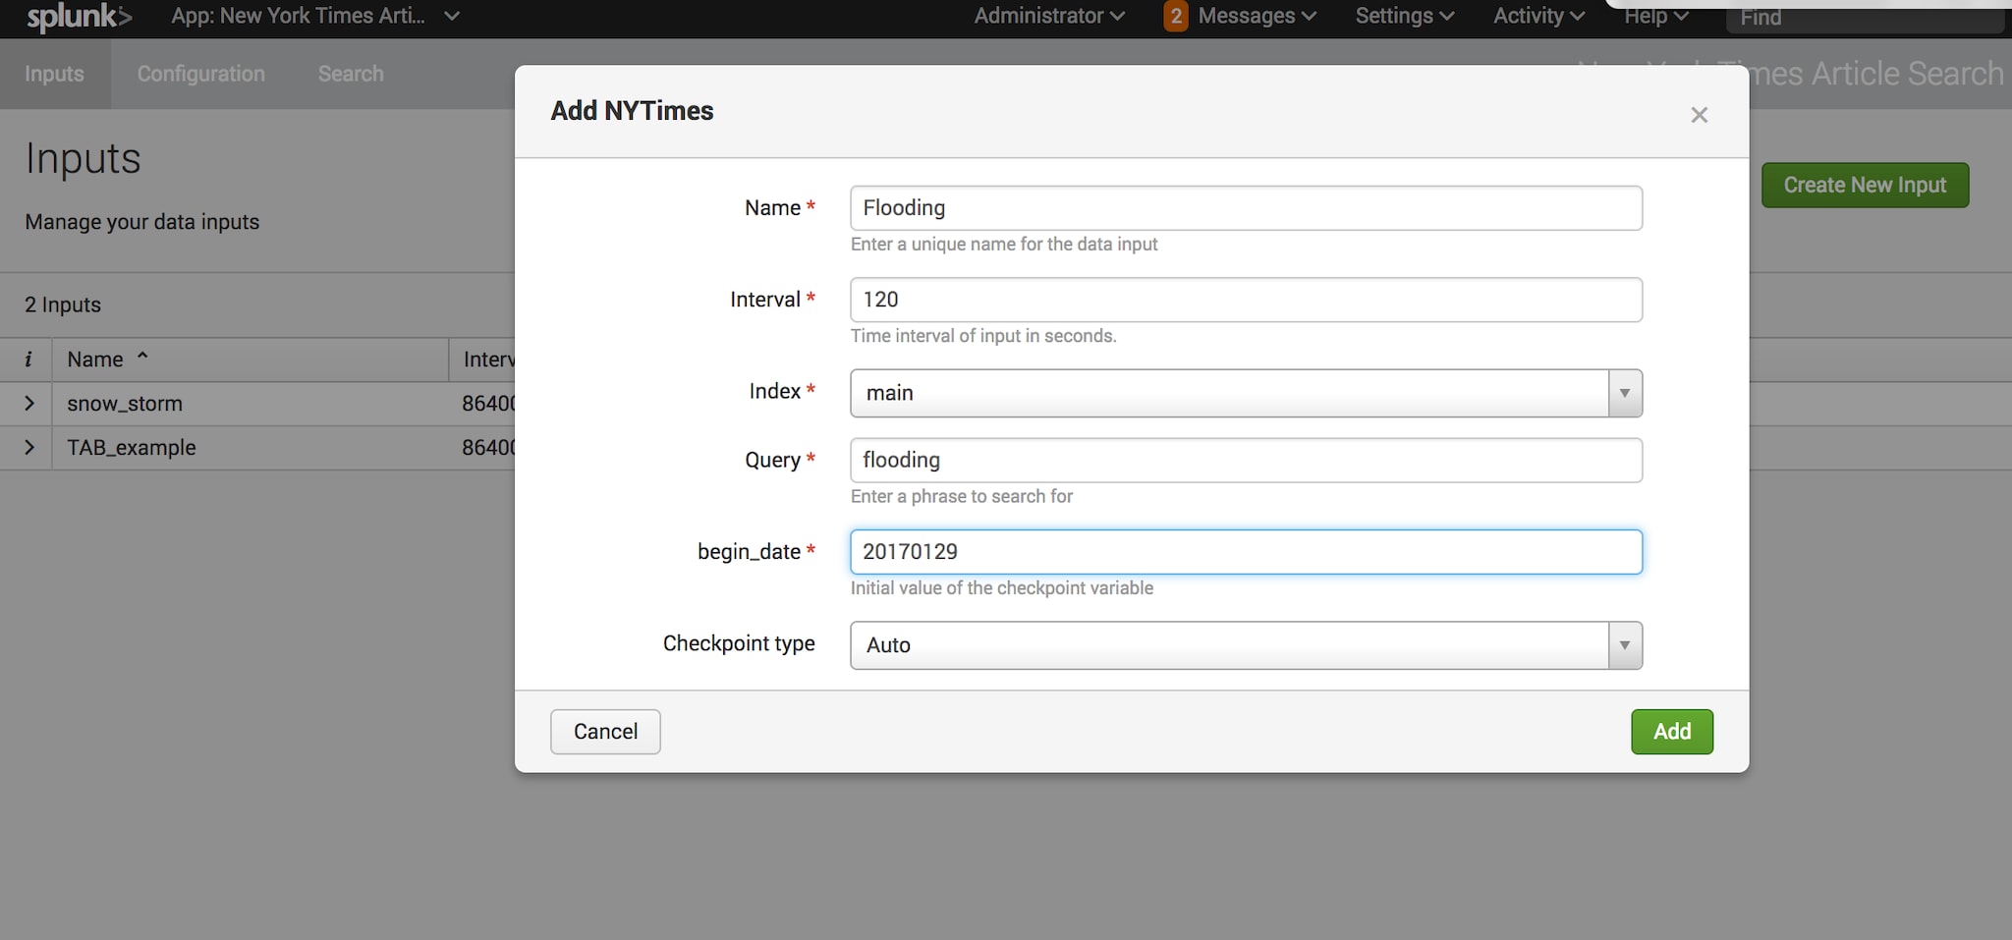Viewport: 2012px width, 940px height.
Task: Expand the snow_storm row
Action: coord(29,403)
